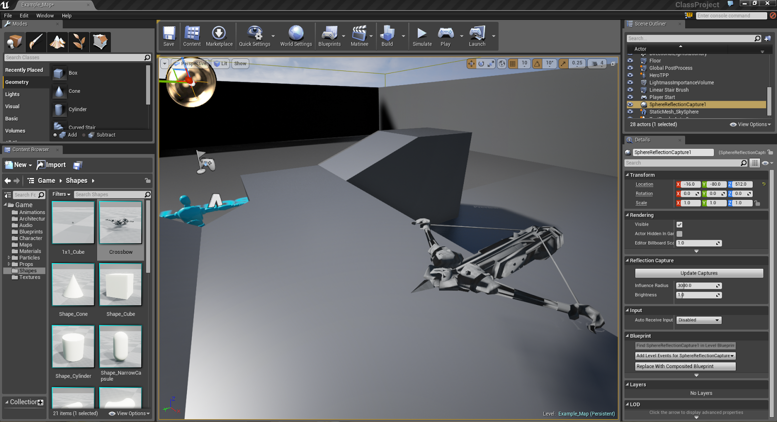Viewport: 777px width, 422px height.
Task: Toggle scale snapping icon in viewport
Action: (563, 64)
